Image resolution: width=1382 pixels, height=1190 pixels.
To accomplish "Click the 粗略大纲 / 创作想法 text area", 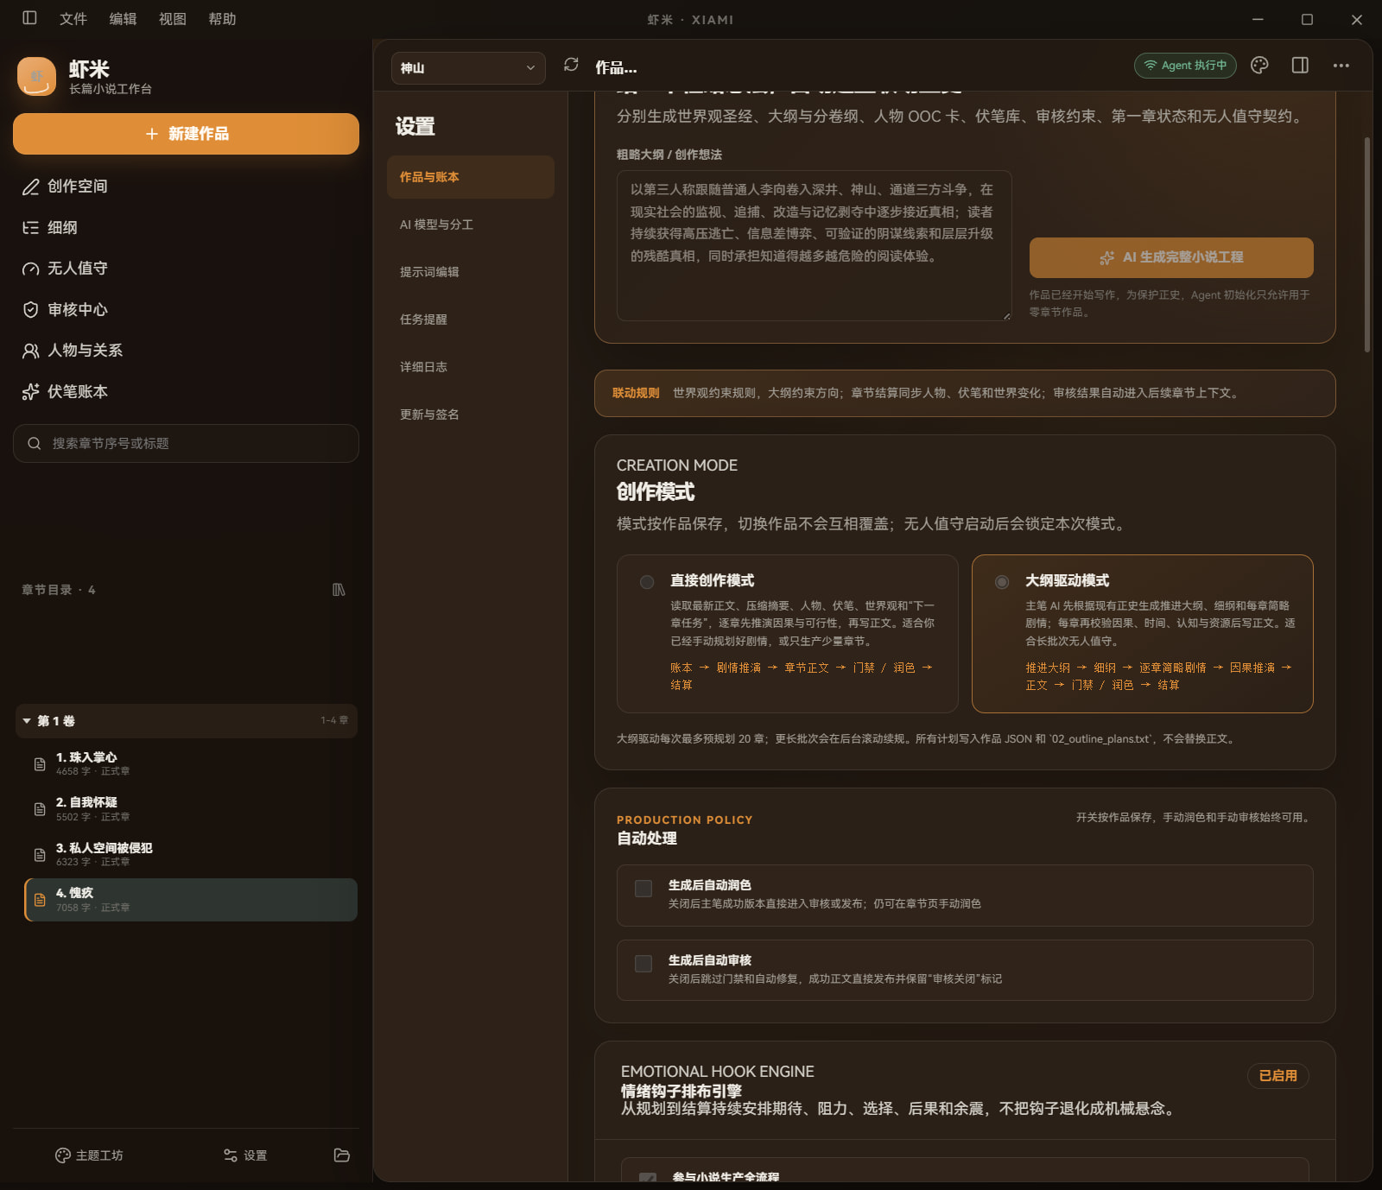I will (x=814, y=245).
